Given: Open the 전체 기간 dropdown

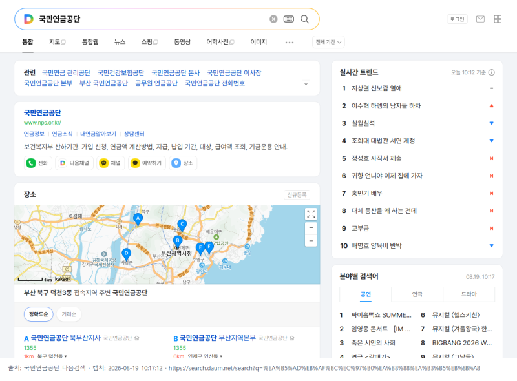Looking at the screenshot, I should tap(328, 42).
